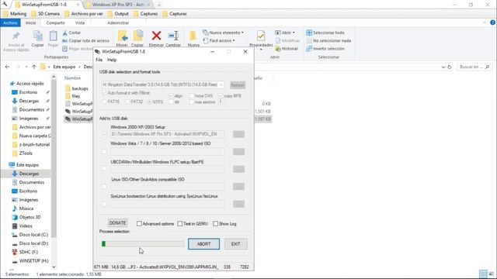Click the Historial icon in Abrir group
The image size is (497, 279).
tap(278, 49)
